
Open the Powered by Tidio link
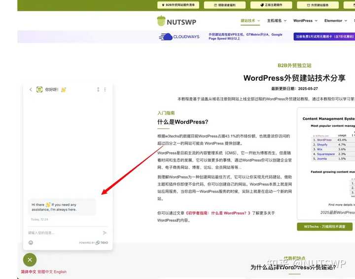(x=93, y=243)
